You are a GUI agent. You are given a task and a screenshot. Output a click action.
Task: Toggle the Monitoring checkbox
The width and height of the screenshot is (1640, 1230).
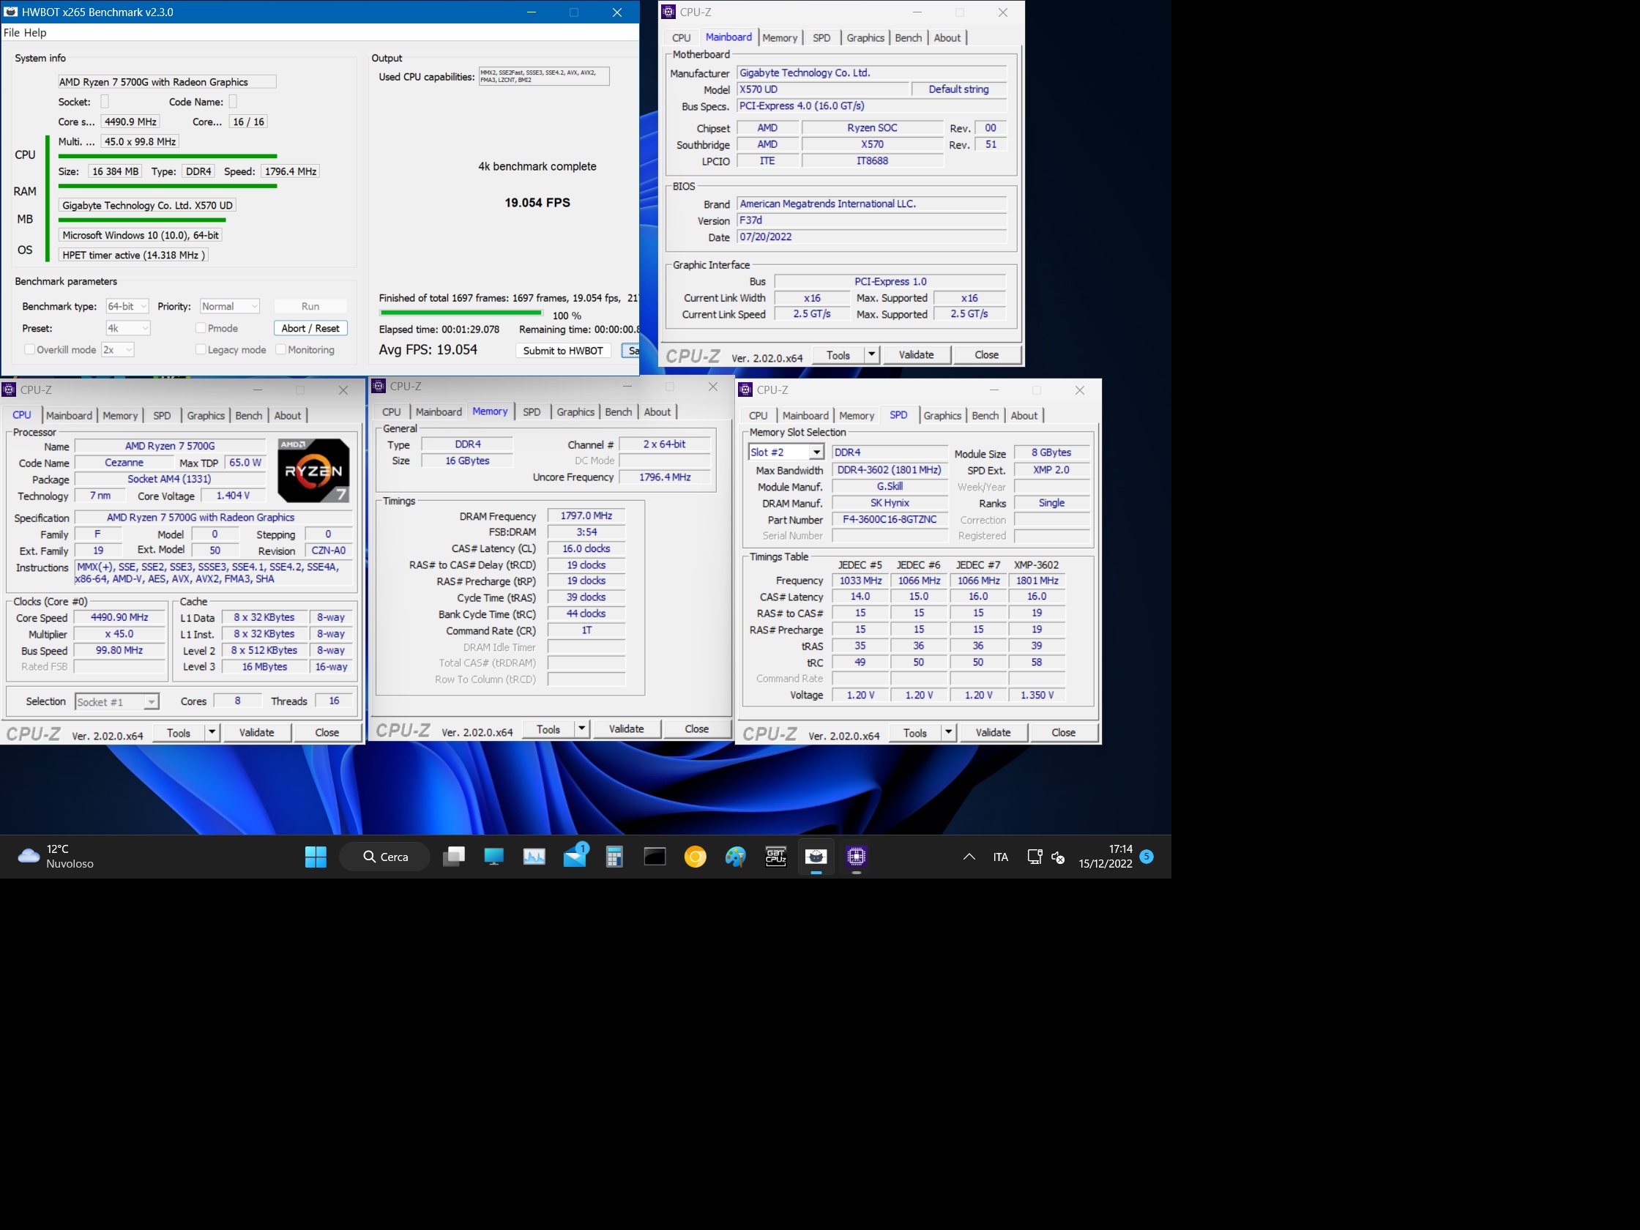click(280, 349)
